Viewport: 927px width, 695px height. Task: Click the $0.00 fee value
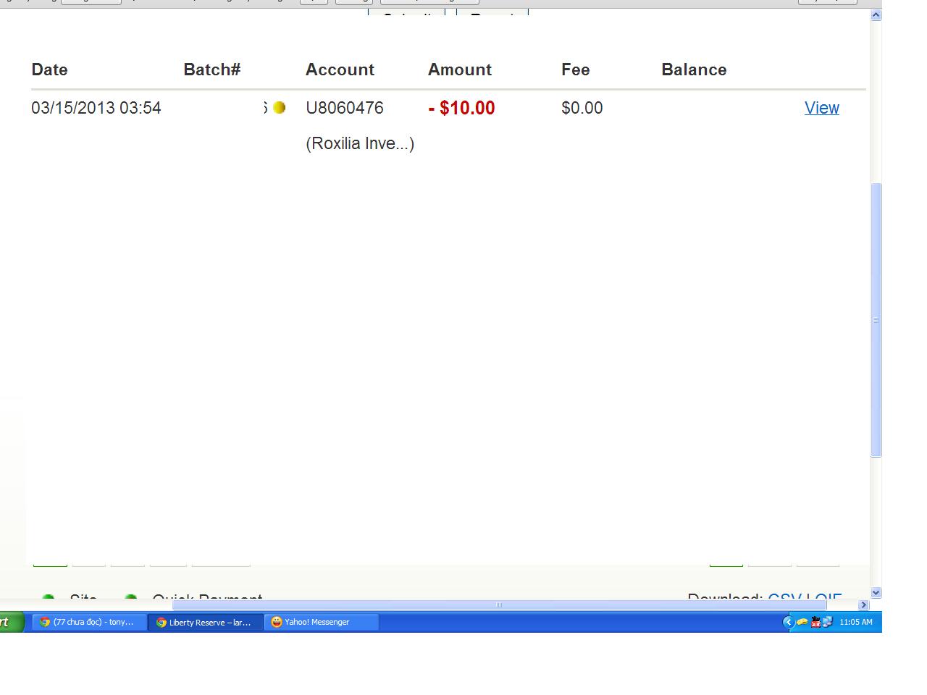pos(582,108)
